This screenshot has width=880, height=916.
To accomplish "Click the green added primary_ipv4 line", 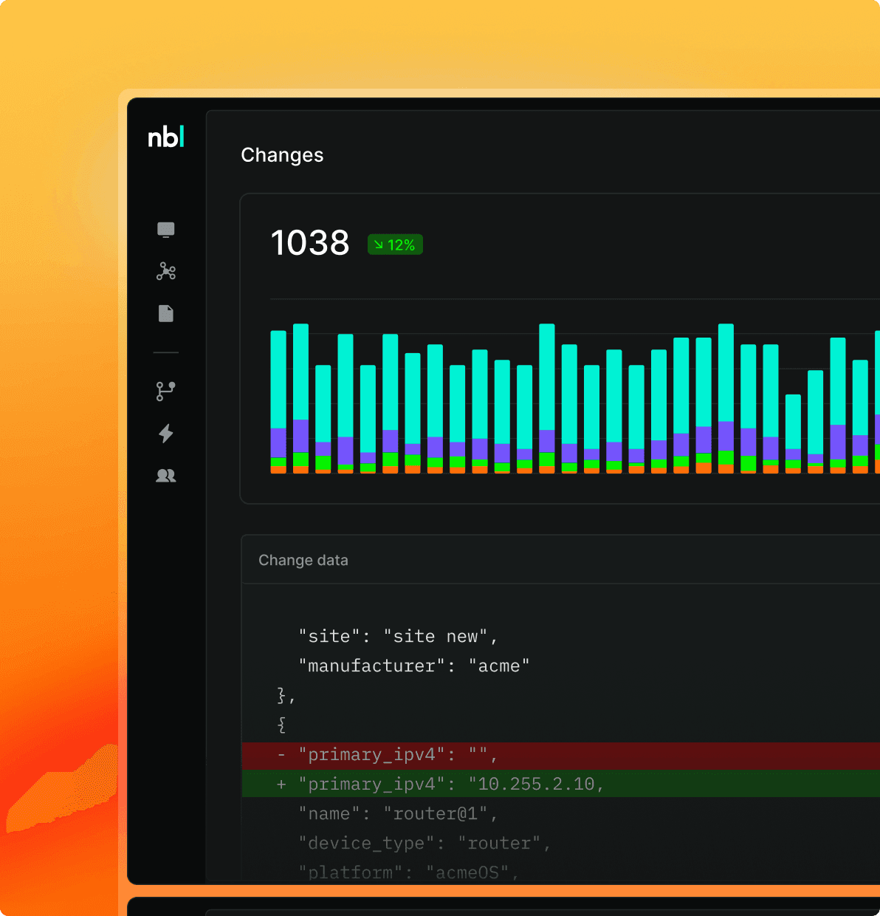I will pos(450,784).
